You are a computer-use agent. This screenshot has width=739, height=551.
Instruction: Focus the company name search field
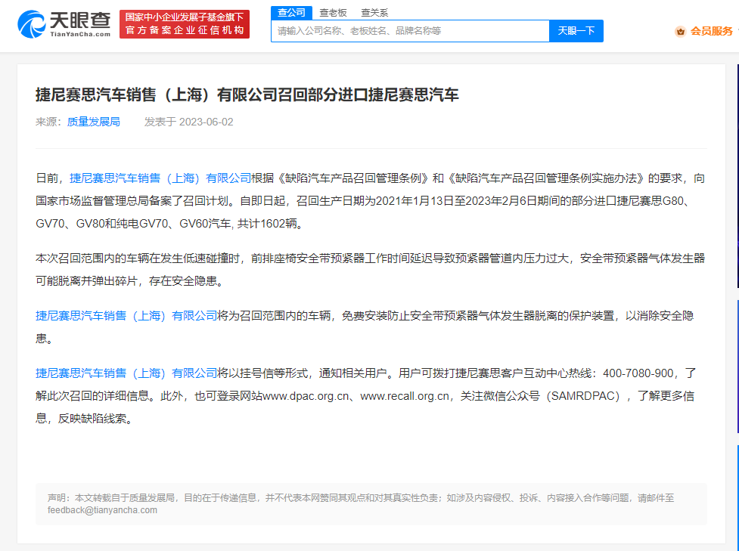coord(410,31)
